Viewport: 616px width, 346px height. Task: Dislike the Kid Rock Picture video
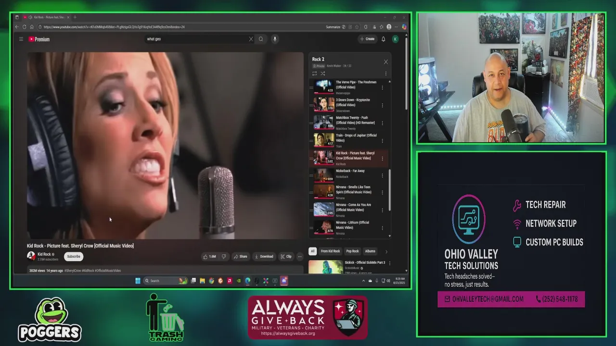pyautogui.click(x=223, y=257)
